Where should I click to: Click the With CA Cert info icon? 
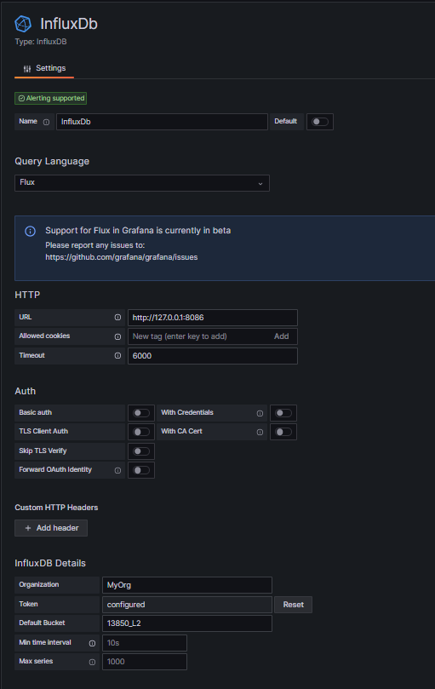pos(260,432)
